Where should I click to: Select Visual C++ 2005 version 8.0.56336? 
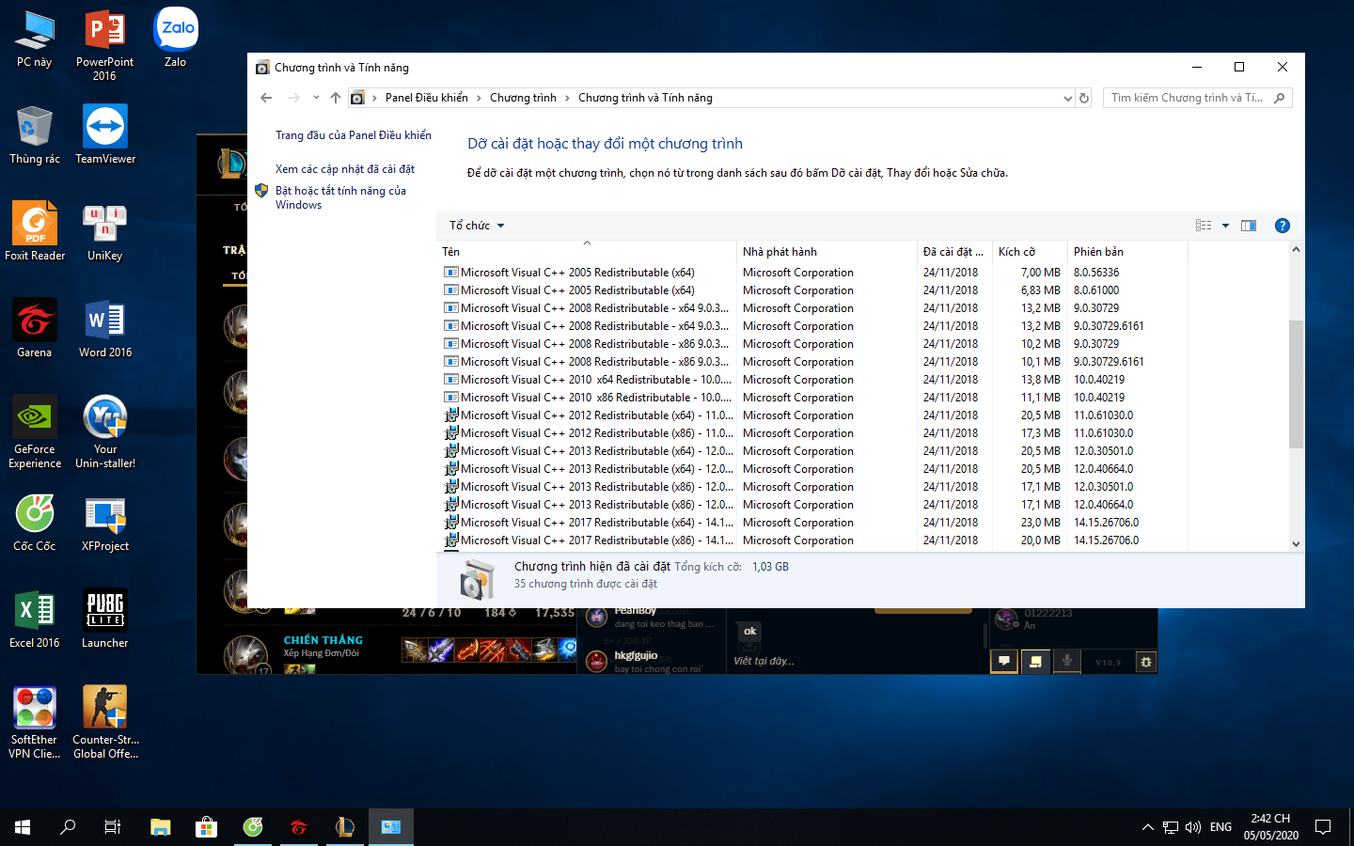pyautogui.click(x=814, y=273)
